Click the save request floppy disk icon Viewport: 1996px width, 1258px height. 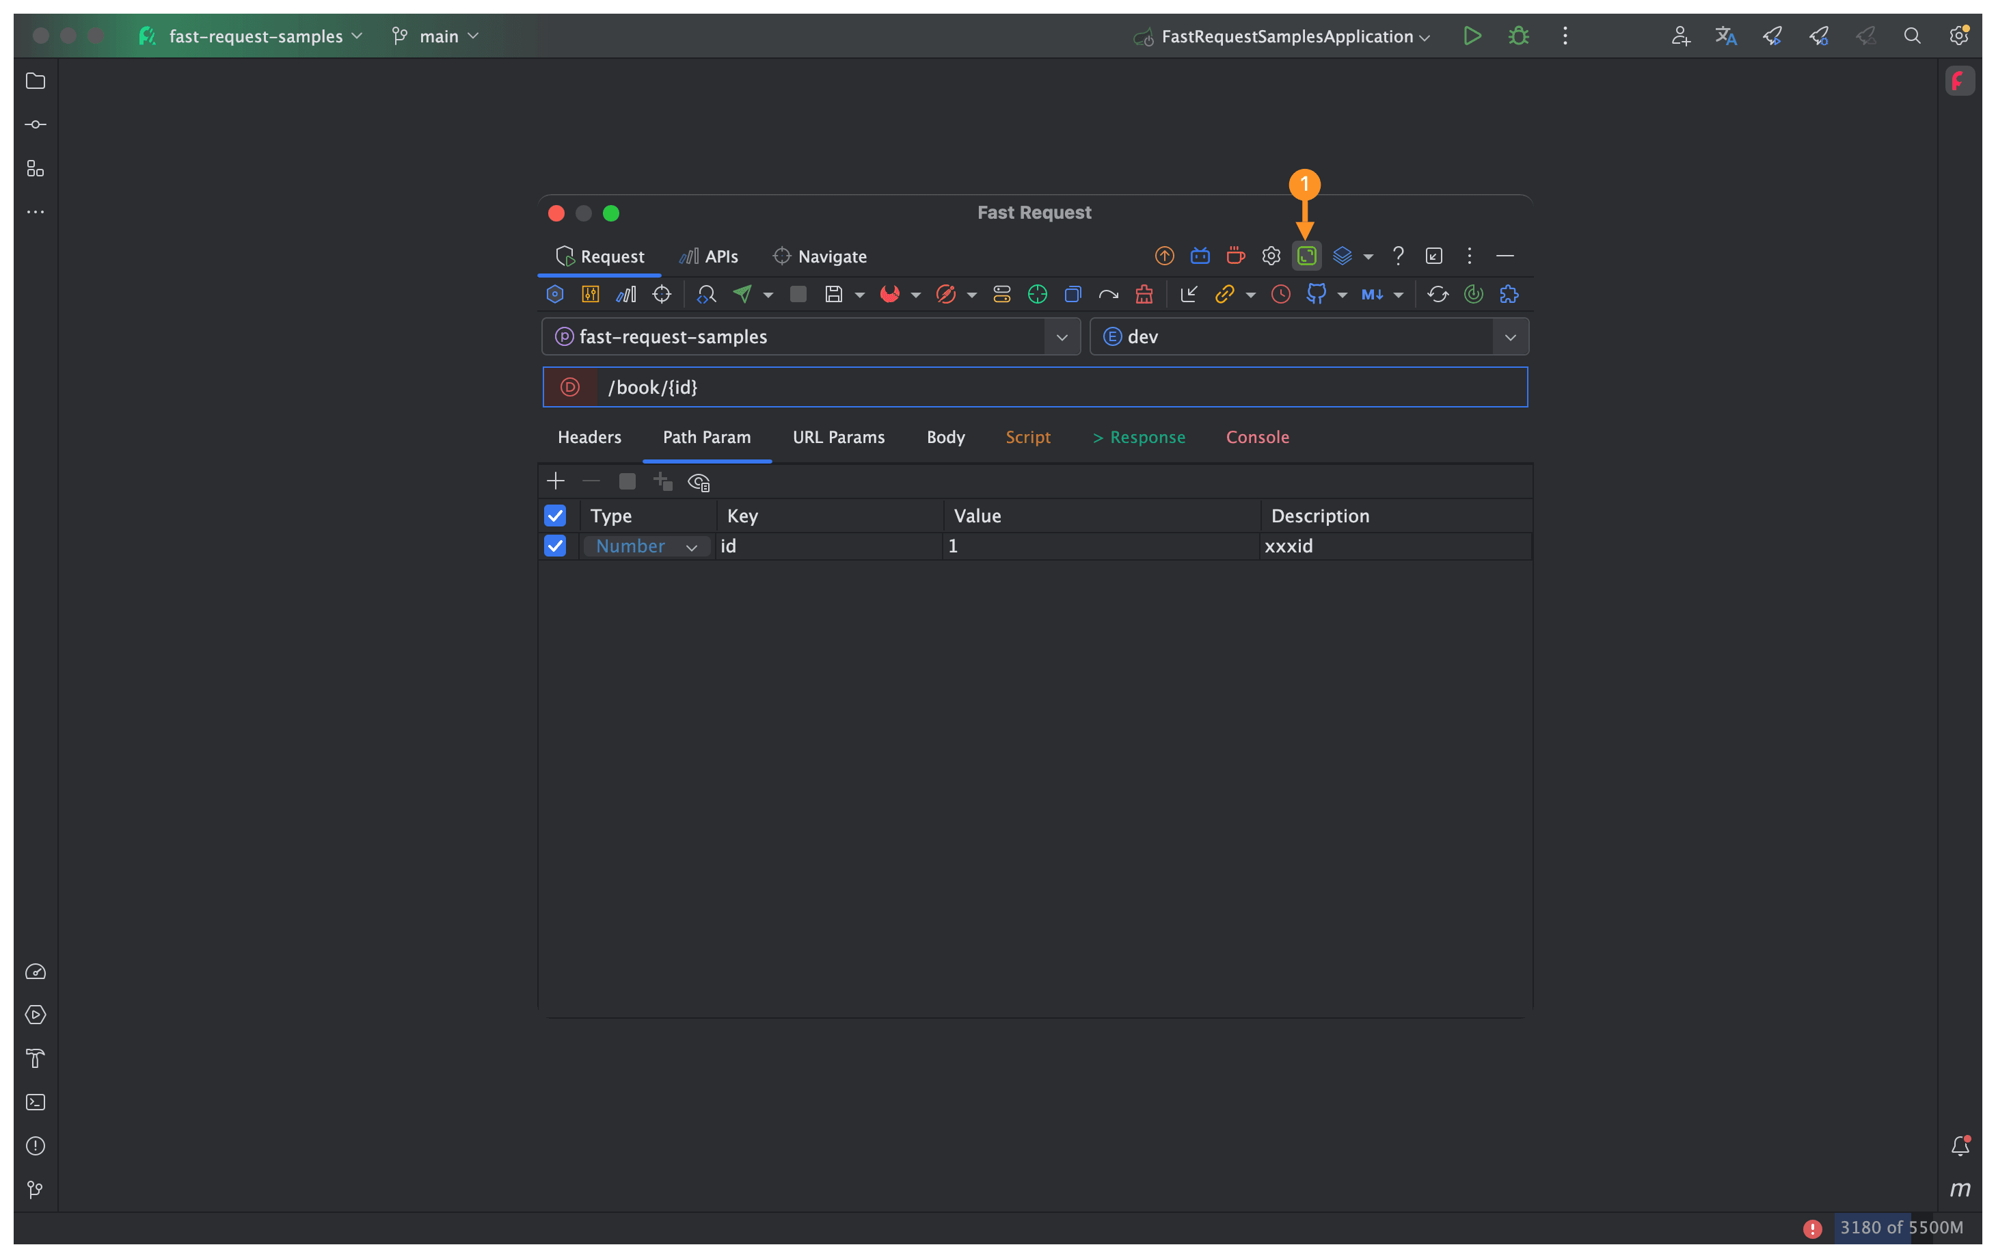coord(833,295)
